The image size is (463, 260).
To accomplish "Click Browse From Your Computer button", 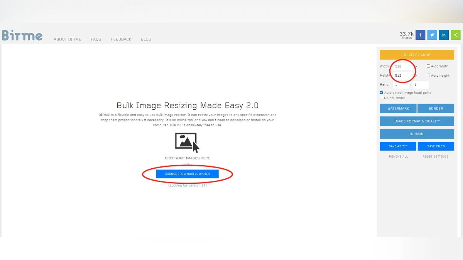I will point(188,174).
